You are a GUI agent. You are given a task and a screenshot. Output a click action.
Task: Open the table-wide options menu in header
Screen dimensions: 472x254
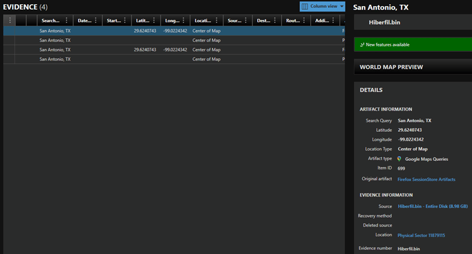point(10,21)
